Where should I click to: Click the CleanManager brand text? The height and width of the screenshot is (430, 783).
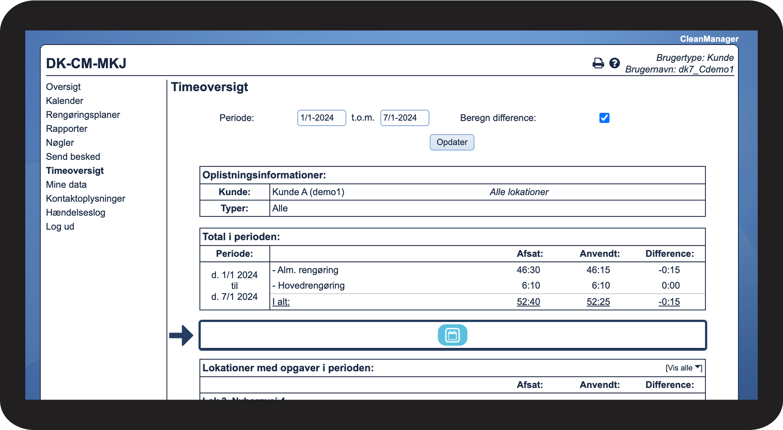[x=709, y=39]
